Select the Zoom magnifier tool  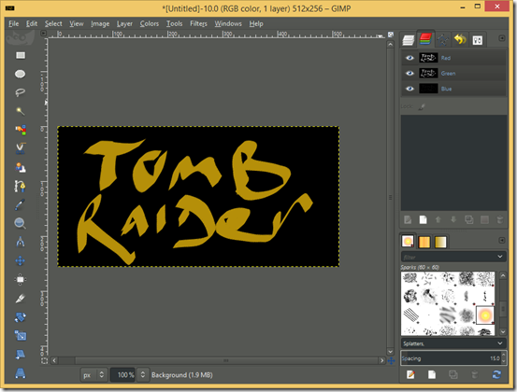pyautogui.click(x=21, y=223)
